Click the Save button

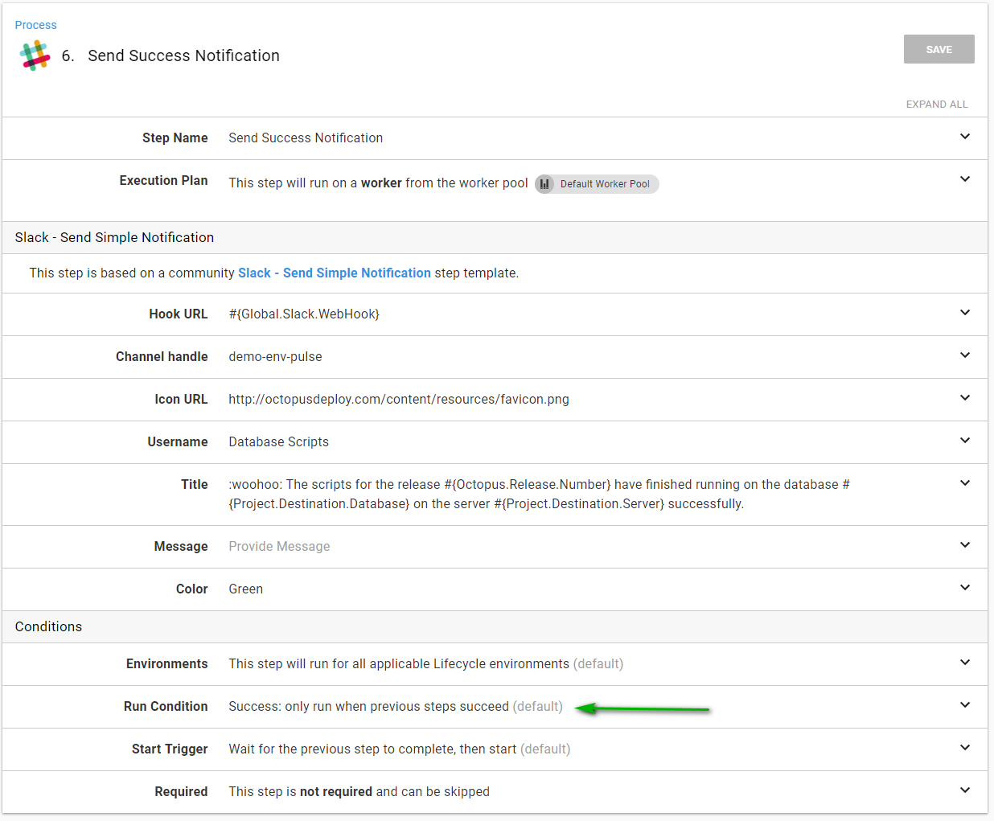pyautogui.click(x=939, y=49)
